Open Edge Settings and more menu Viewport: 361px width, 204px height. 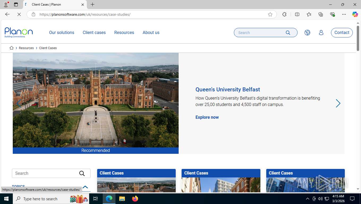[344, 14]
